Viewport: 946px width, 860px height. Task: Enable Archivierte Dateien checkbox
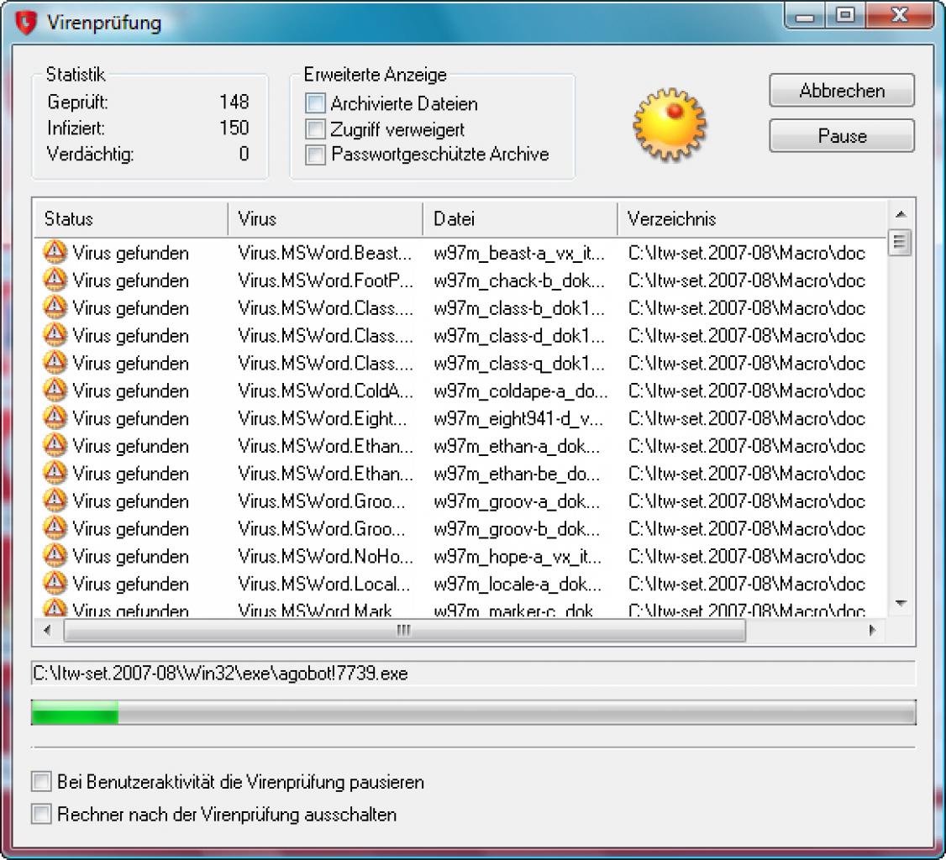315,103
